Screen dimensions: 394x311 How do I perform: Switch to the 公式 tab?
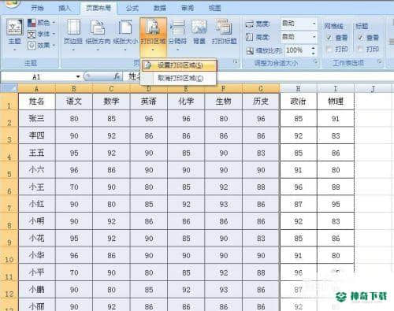132,8
